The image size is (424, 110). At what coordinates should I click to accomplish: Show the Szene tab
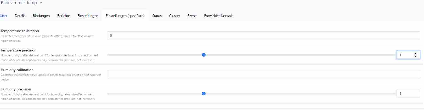pos(192,16)
